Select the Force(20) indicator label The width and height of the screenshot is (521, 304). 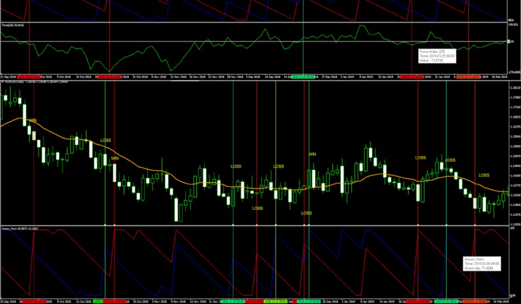click(13, 25)
